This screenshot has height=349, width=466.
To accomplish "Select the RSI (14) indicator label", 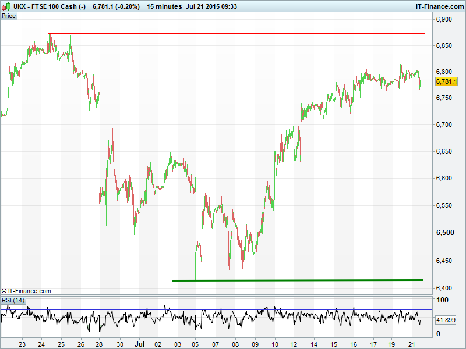I will [x=13, y=300].
